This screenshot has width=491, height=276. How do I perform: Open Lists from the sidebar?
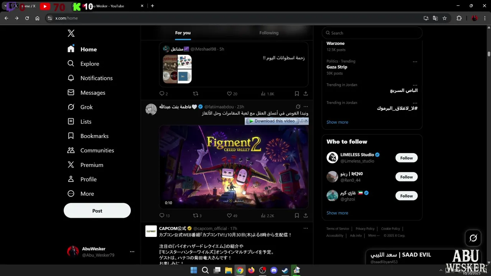[x=79, y=122]
